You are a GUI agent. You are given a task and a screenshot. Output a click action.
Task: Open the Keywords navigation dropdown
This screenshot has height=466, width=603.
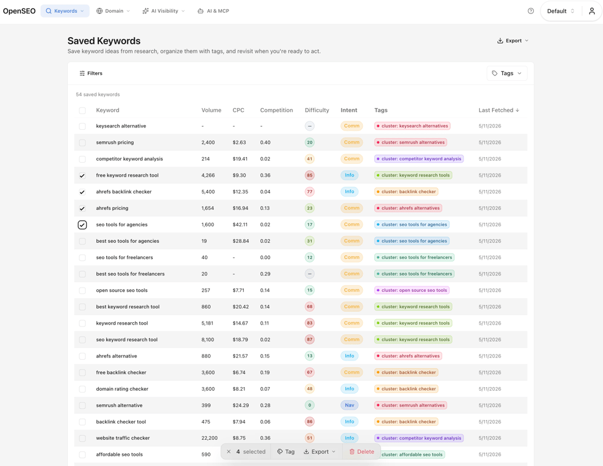(65, 11)
